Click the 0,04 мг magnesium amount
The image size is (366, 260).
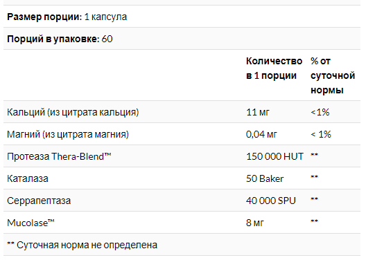pos(261,134)
